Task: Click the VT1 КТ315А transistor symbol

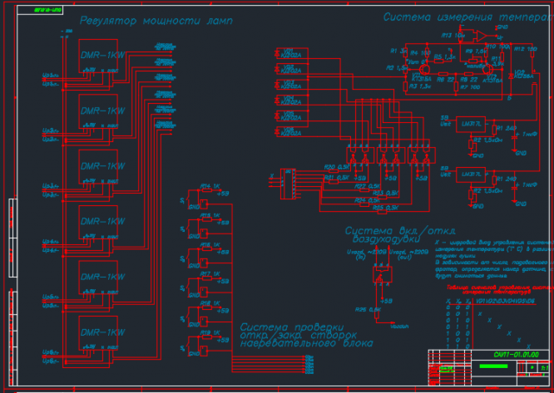Action: click(424, 69)
